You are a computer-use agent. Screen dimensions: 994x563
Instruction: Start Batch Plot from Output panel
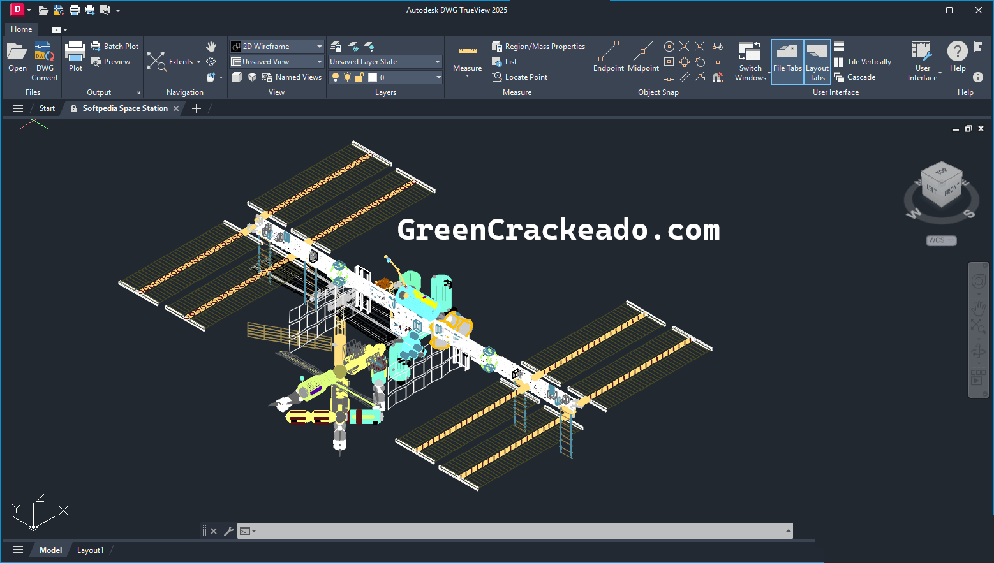[115, 47]
